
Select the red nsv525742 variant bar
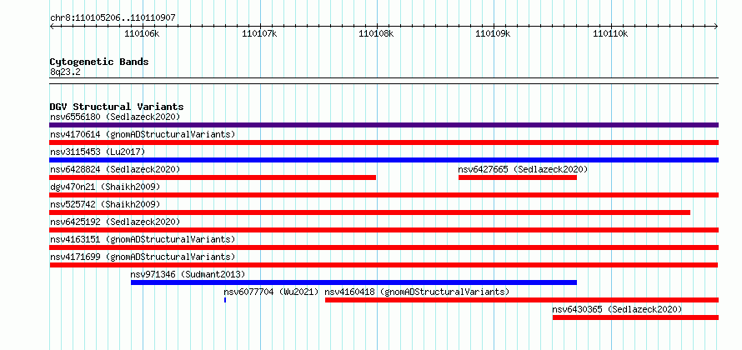[x=370, y=212]
